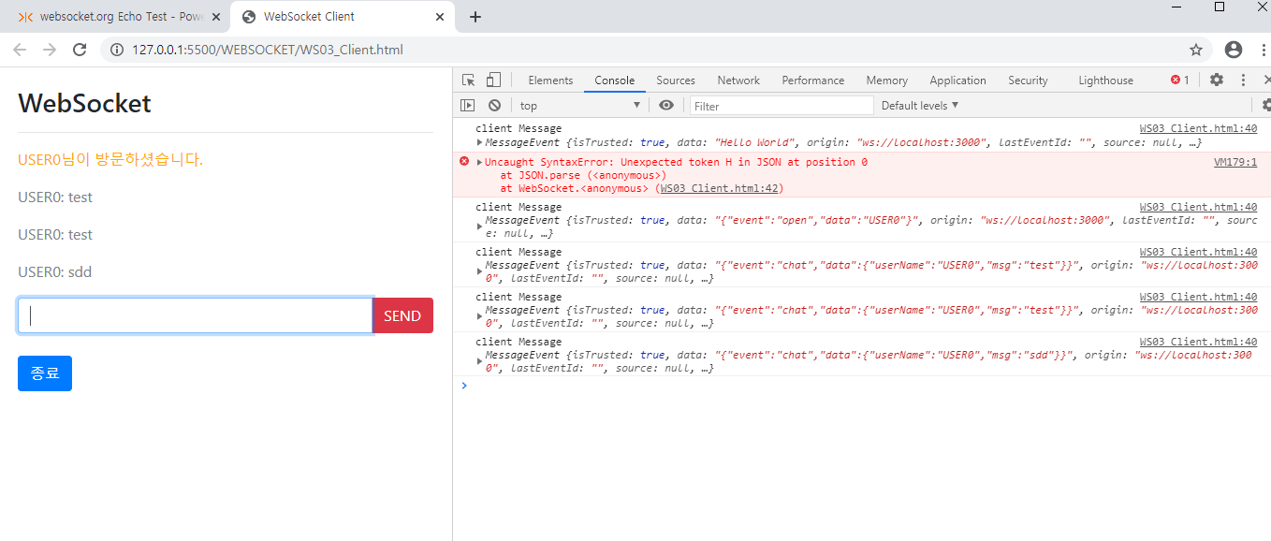Click the red error count badge
Screen dimensions: 1271x541
[x=1180, y=80]
